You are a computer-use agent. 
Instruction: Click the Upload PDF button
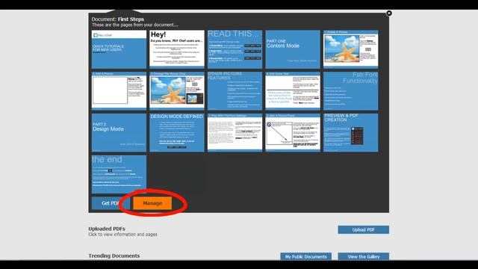[364, 229]
